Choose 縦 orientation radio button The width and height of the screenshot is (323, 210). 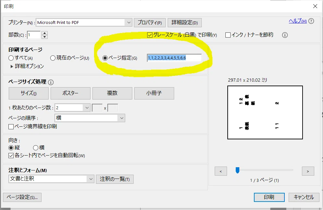pos(11,148)
